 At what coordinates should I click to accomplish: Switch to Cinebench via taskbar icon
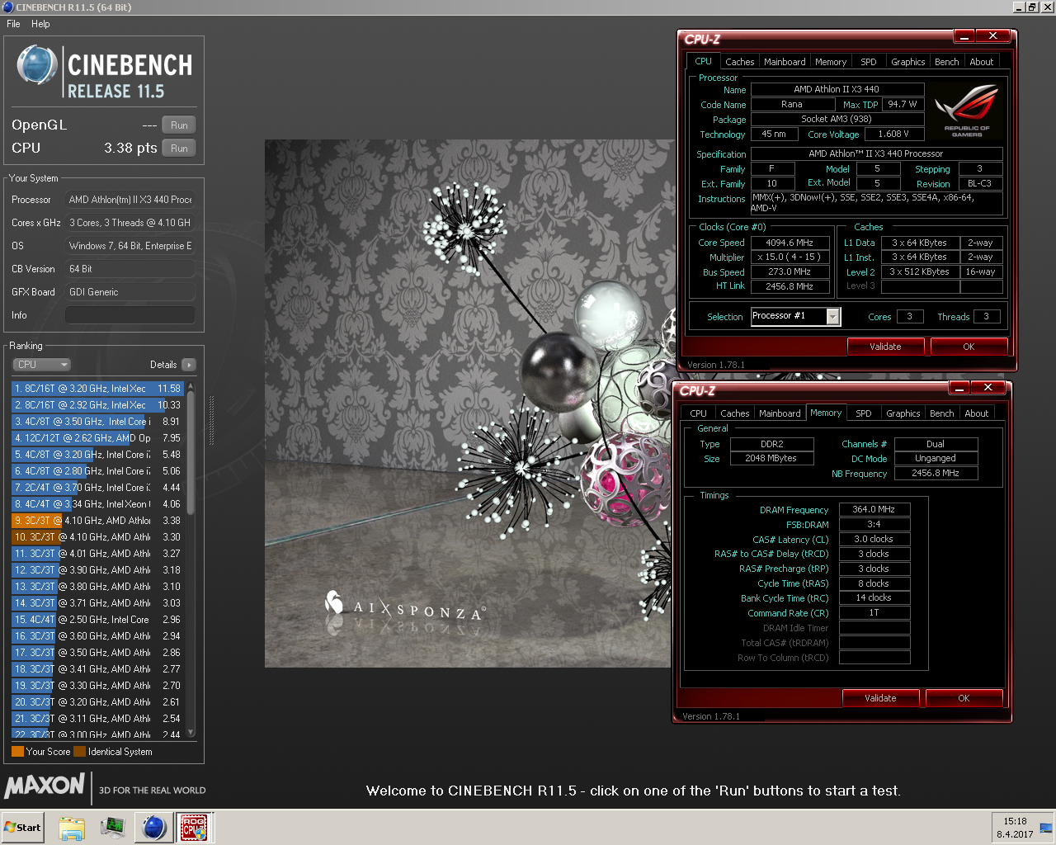tap(153, 828)
